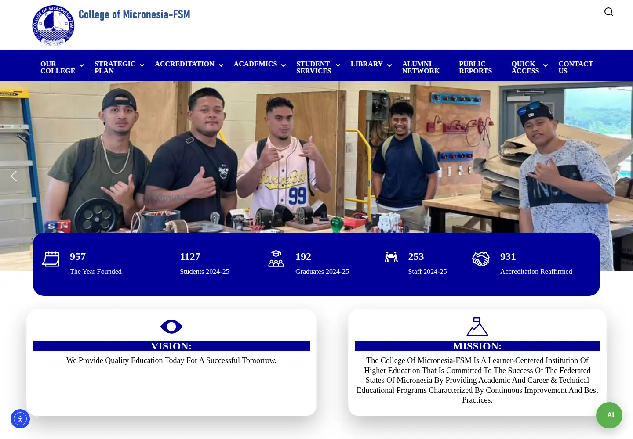Image resolution: width=633 pixels, height=439 pixels.
Task: Click the graduates cap icon
Action: (276, 259)
